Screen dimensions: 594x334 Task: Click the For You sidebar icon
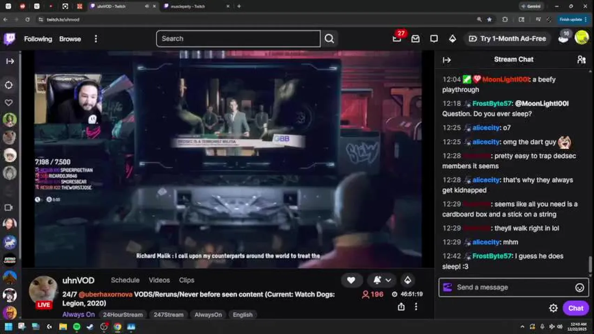[x=9, y=85]
